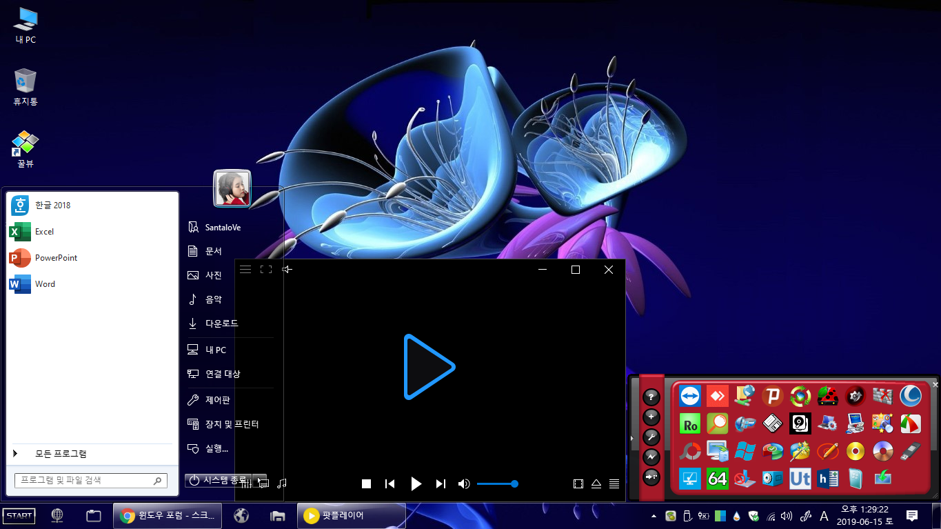Screen dimensions: 941x529
Task: Launch the USB flash drive icon
Action: pos(911,451)
